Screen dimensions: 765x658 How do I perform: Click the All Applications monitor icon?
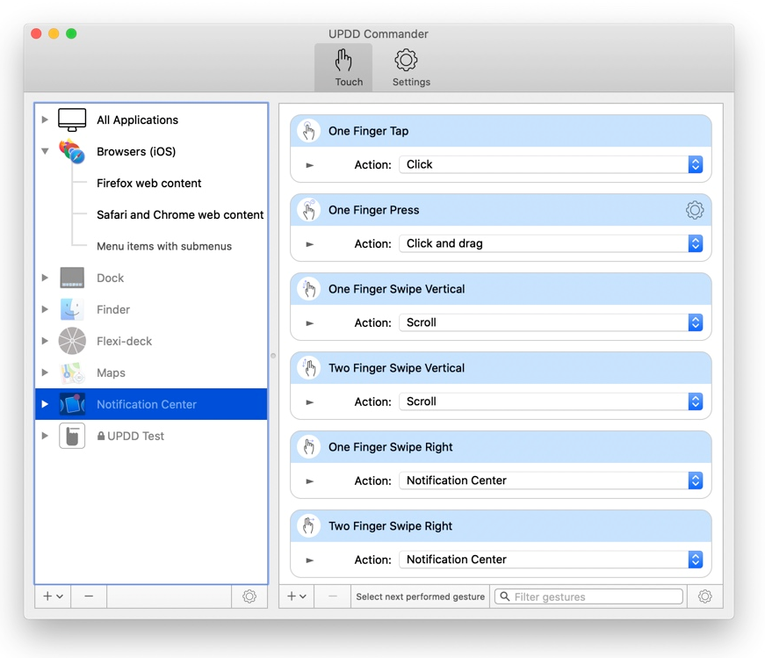(x=72, y=119)
